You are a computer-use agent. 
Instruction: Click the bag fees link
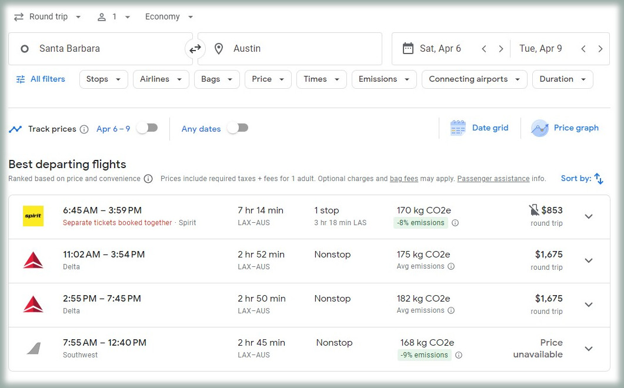tap(403, 179)
